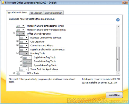
Task: Open install options dropdown for Proofing Tools
Action: point(24,53)
